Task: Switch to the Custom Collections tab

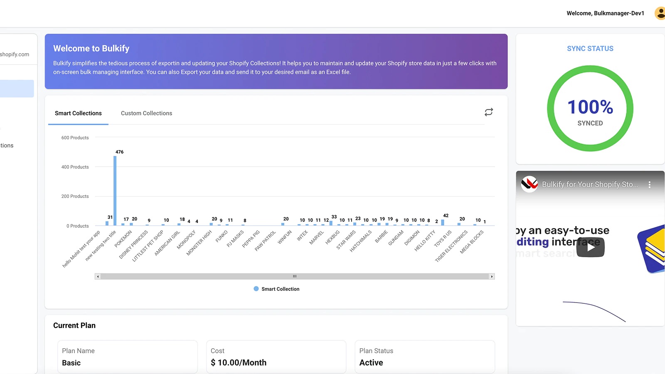Action: click(146, 113)
